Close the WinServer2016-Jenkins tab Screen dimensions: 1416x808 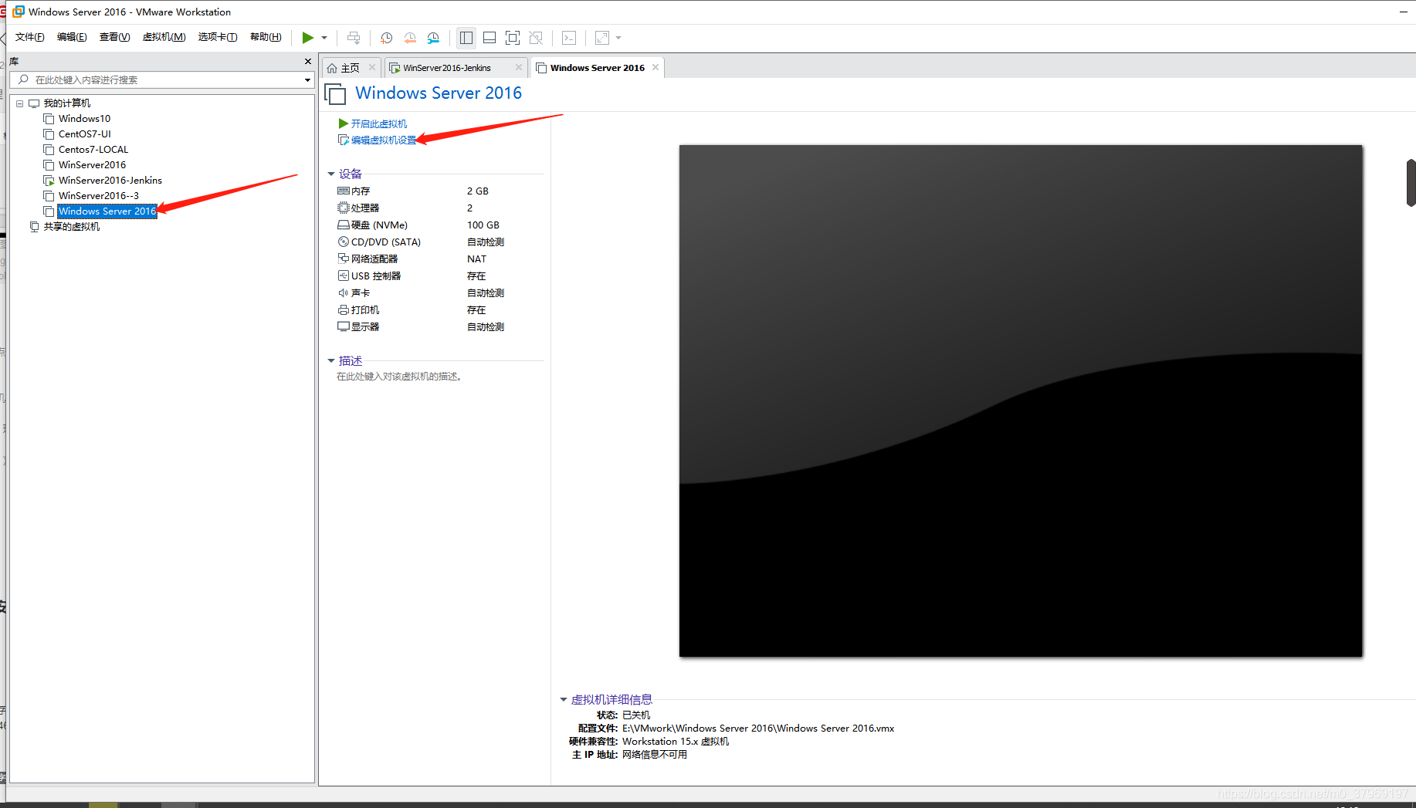click(x=519, y=67)
